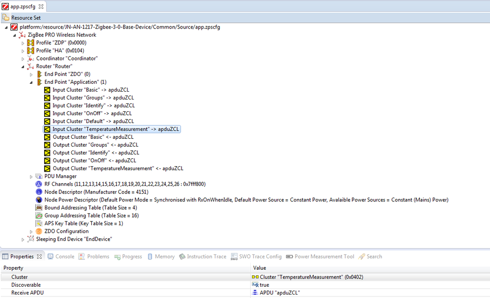Select the Receive APDU property name
490x298 pixels.
coord(27,293)
